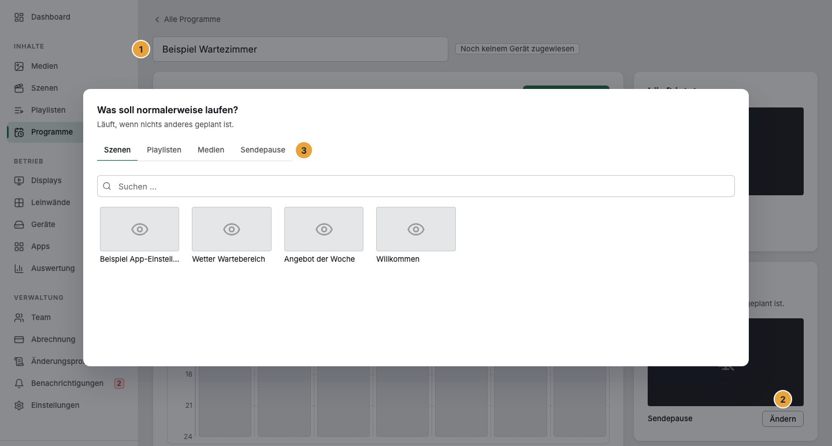Click the Benachrichtigungen bell icon
832x446 pixels.
click(19, 384)
